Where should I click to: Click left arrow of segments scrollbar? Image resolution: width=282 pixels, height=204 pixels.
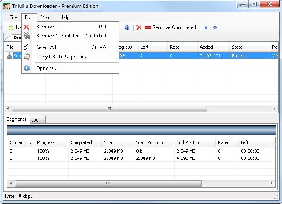point(11,183)
